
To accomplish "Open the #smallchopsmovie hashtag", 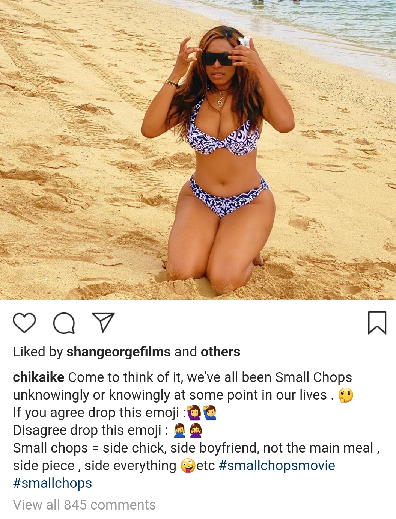I will tap(277, 466).
